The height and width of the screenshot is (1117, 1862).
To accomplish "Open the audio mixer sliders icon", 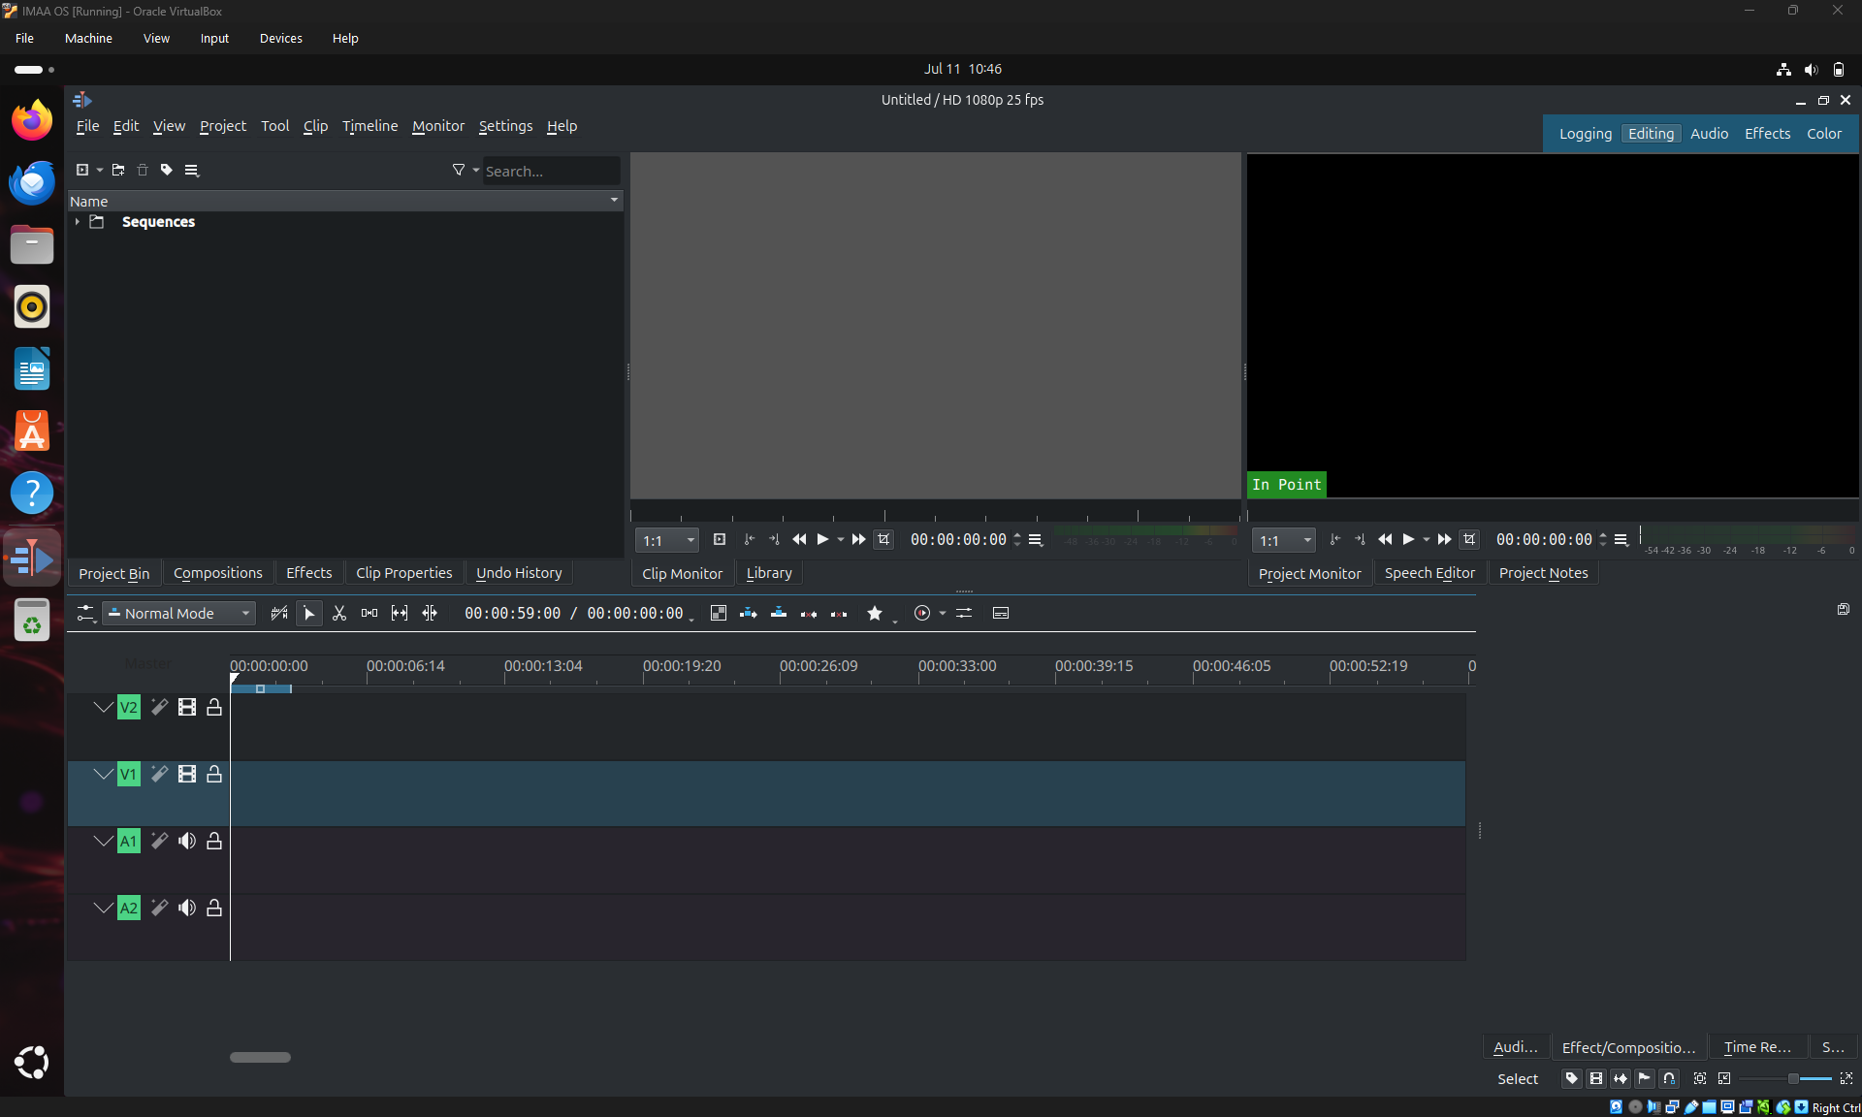I will coord(964,613).
